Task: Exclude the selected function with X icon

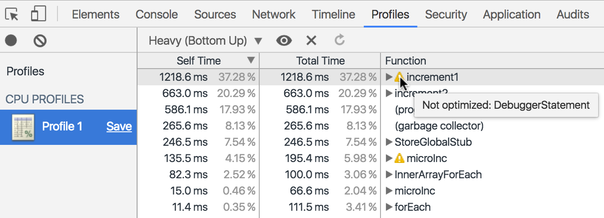Action: [x=311, y=41]
